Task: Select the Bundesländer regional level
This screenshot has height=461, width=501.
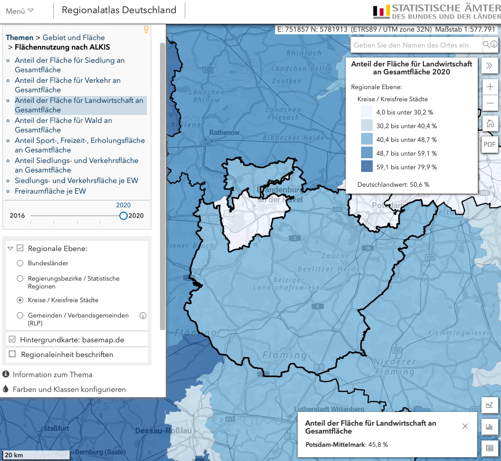Action: tap(20, 263)
